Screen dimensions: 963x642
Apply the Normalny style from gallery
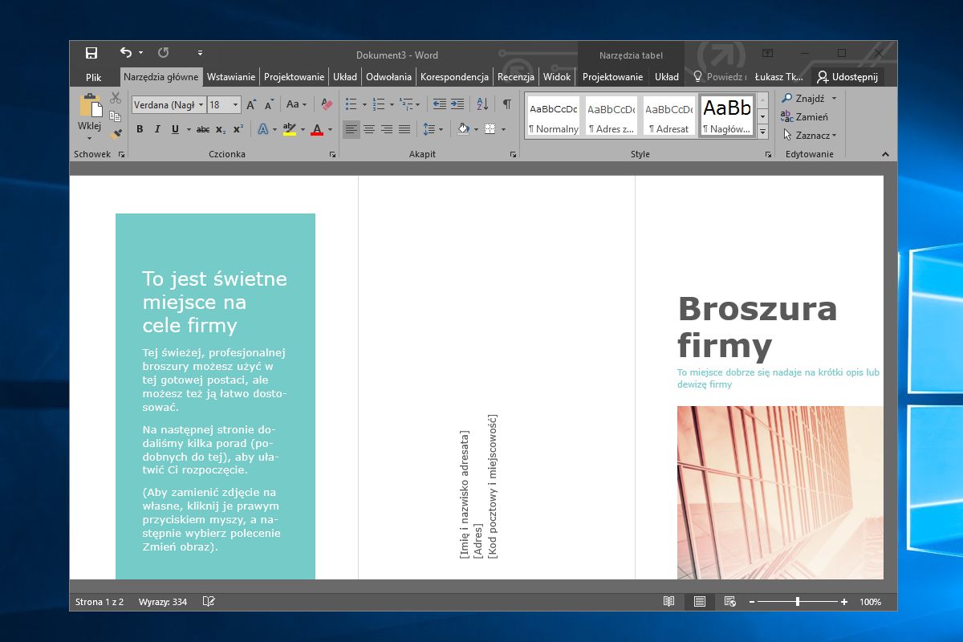coord(554,116)
